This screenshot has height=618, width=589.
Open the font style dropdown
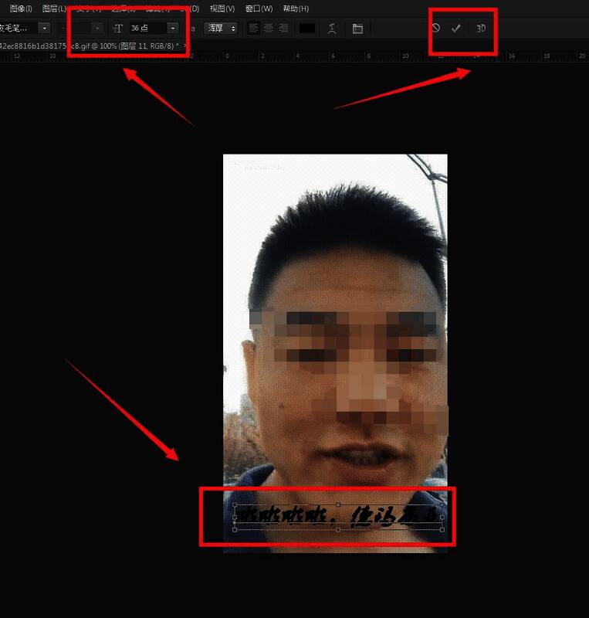click(x=97, y=29)
